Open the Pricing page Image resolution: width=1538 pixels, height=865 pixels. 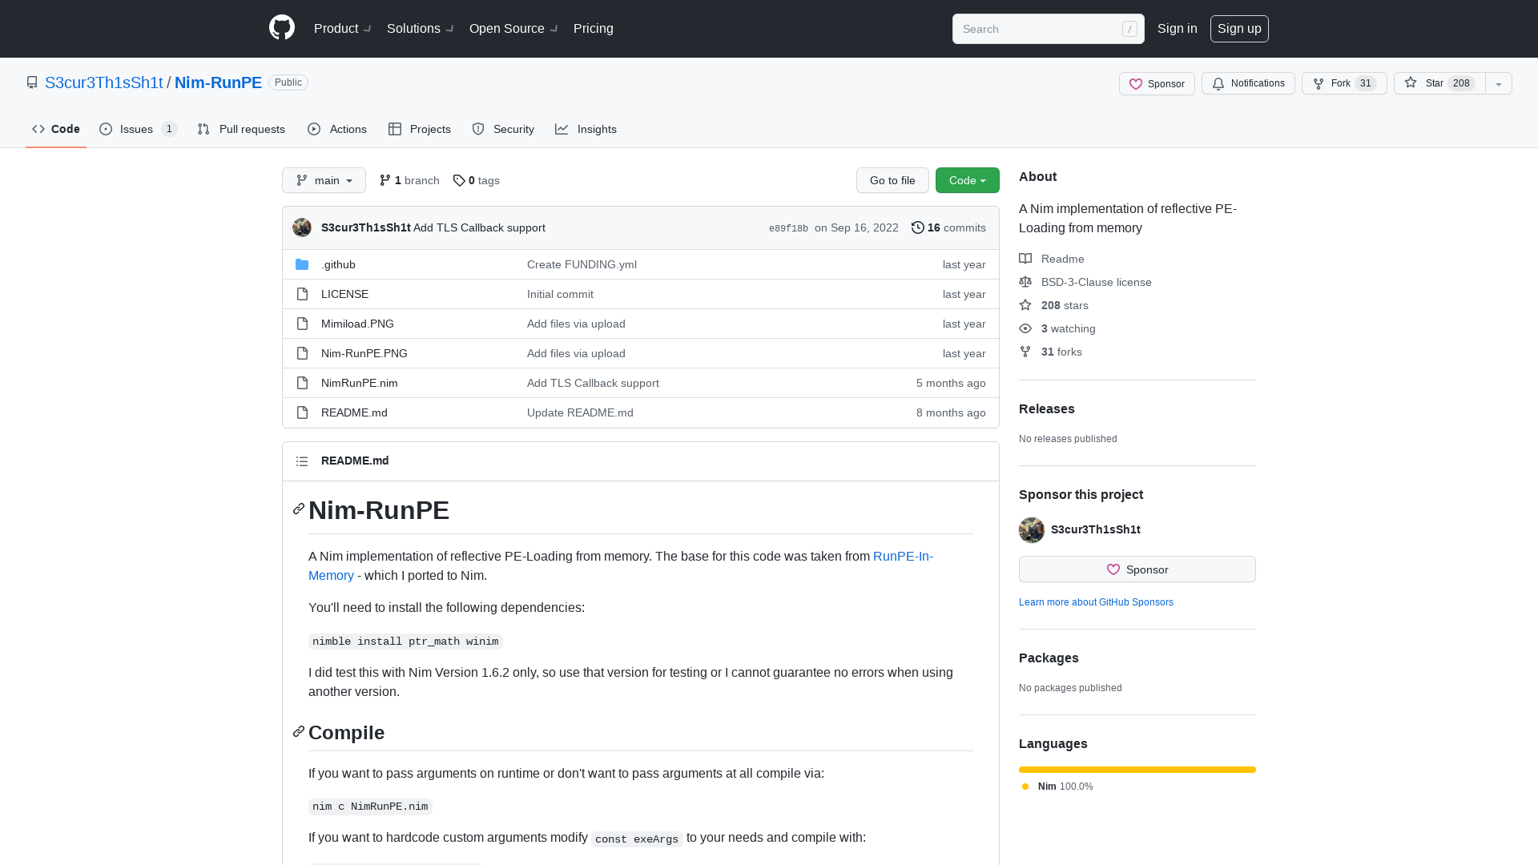tap(594, 29)
